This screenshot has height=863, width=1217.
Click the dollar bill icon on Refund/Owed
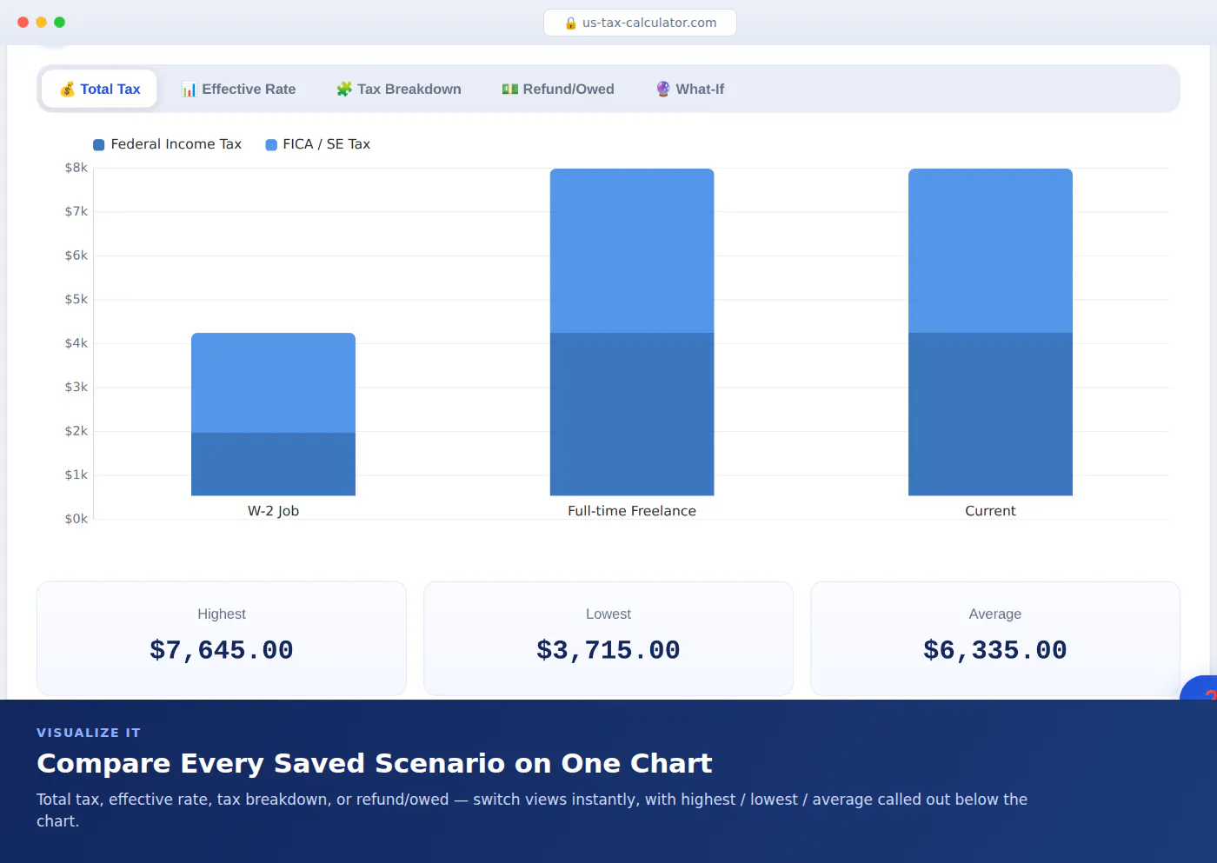point(510,89)
